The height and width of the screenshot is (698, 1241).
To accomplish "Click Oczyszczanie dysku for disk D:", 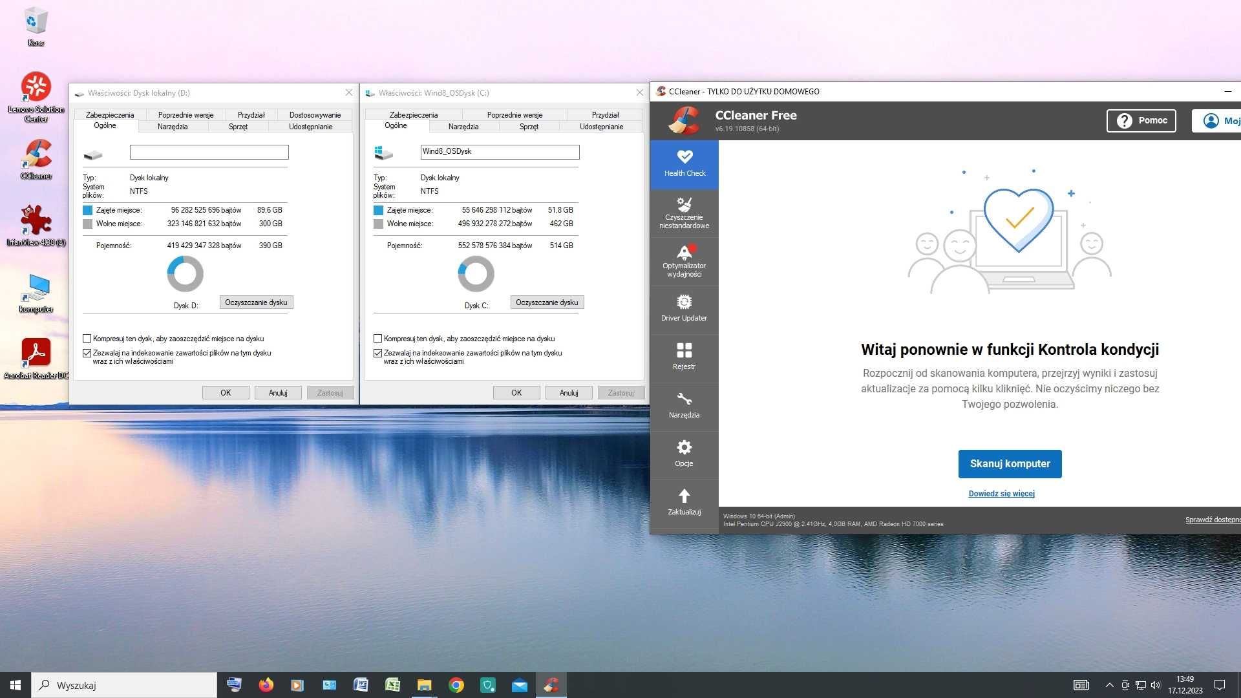I will coord(256,302).
